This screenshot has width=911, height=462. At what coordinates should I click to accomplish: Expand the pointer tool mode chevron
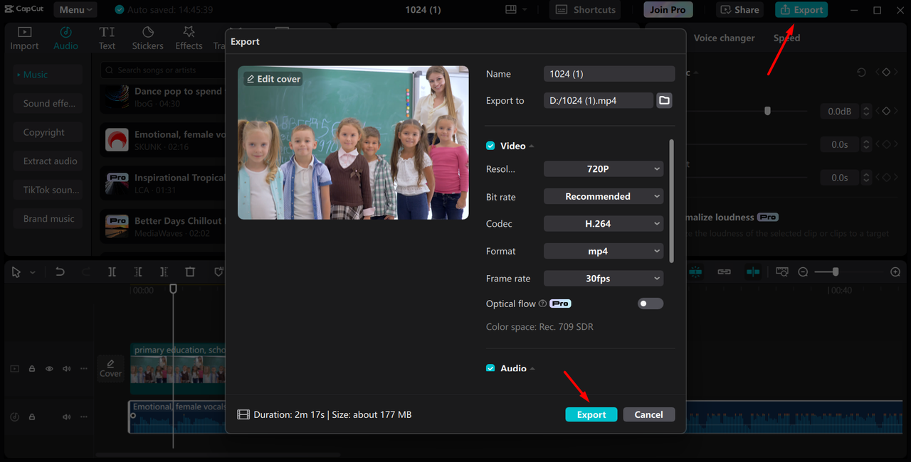point(32,273)
